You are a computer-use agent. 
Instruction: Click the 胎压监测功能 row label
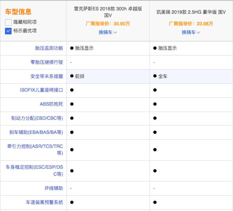[49, 48]
